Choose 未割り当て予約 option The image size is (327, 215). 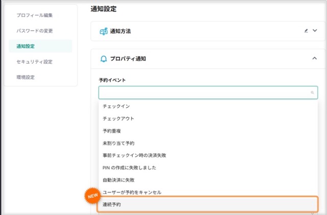pos(208,143)
